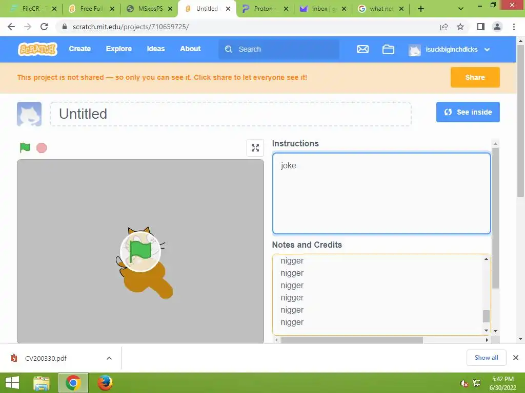Close the Inbox tab
The height and width of the screenshot is (393, 525).
344,9
